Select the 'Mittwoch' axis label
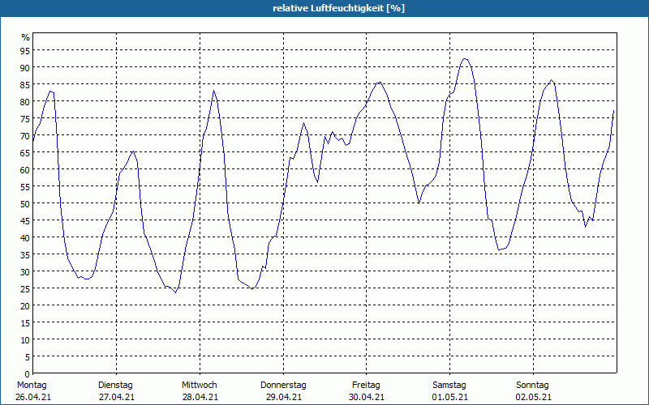 pos(200,385)
